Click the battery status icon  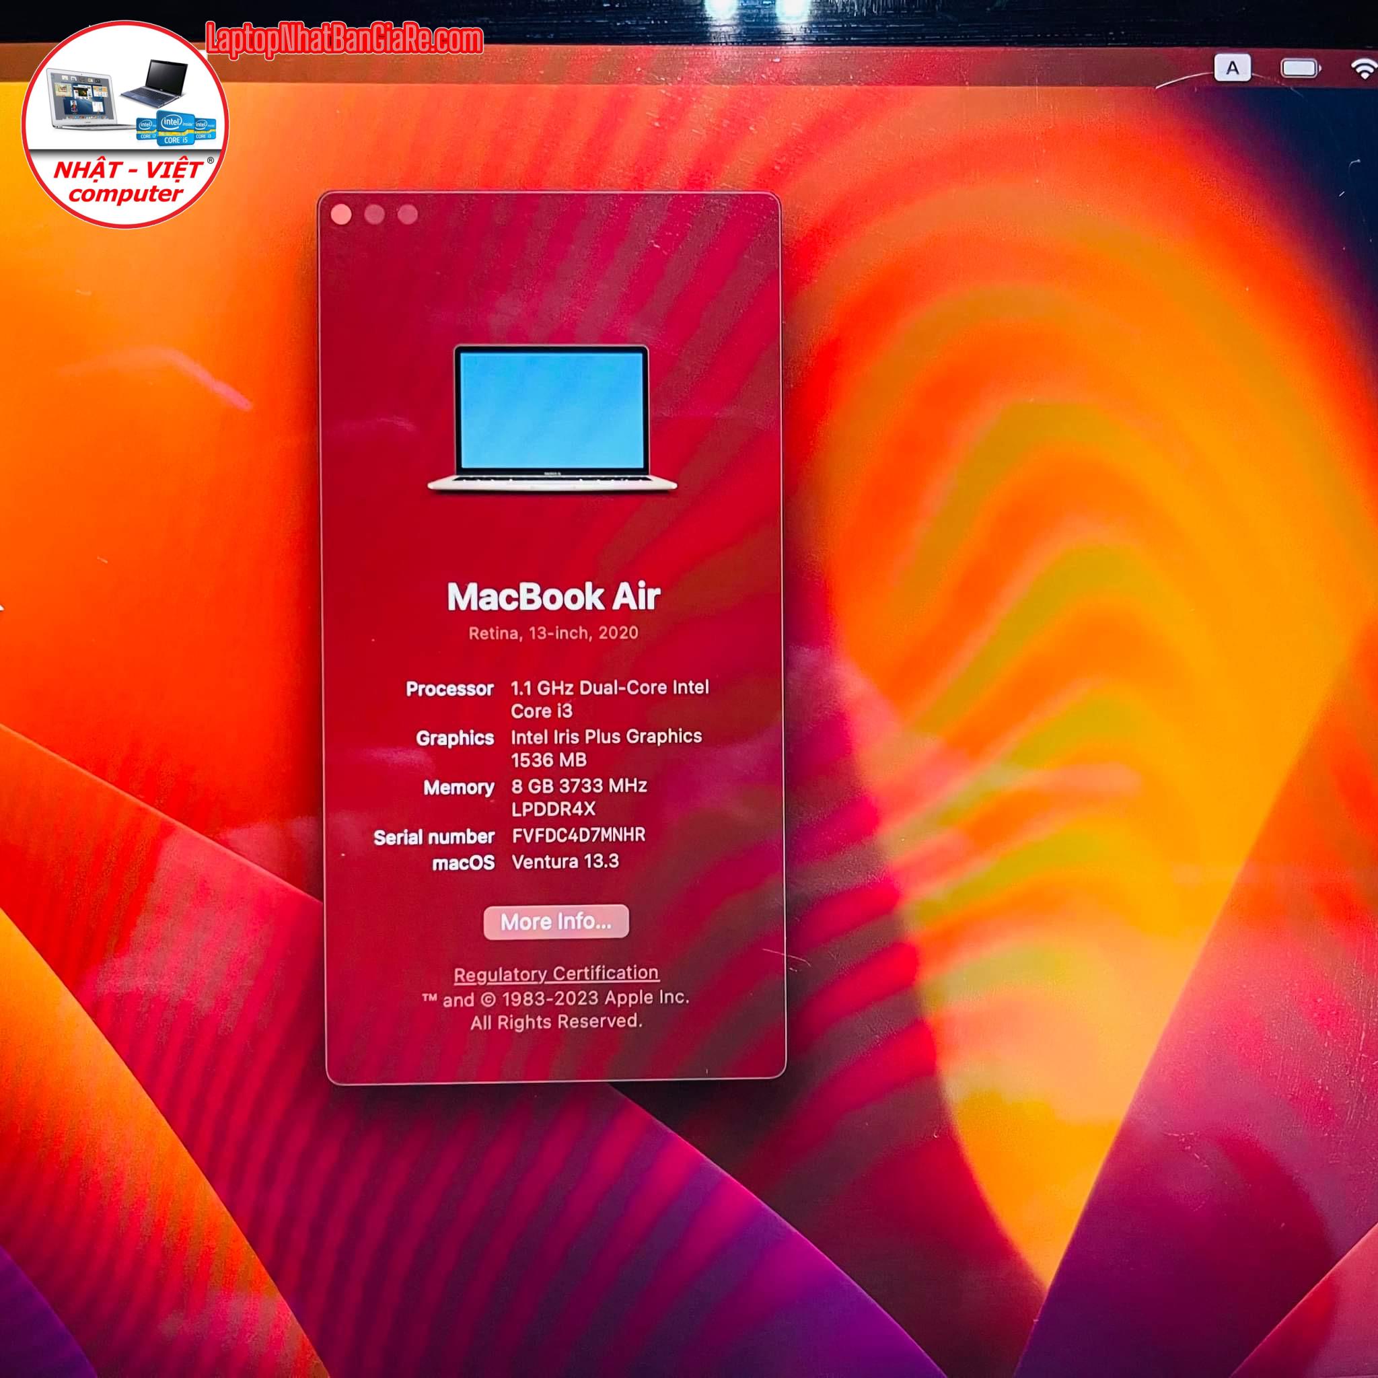pyautogui.click(x=1299, y=69)
